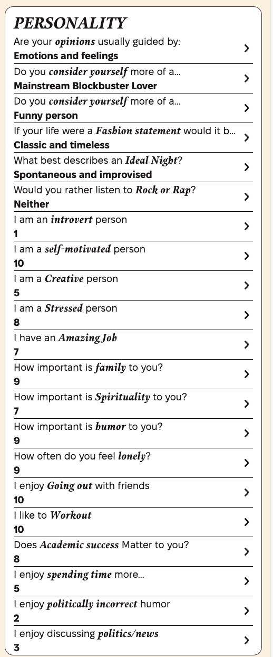273x657 pixels.
Task: Click chevron beside Mainstream Blockbuster Lover
Action: [247, 78]
